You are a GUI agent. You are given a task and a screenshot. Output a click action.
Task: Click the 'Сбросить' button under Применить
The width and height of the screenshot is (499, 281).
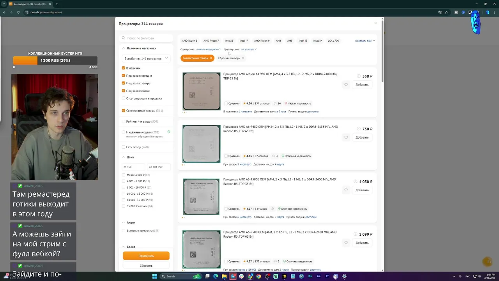[146, 266]
